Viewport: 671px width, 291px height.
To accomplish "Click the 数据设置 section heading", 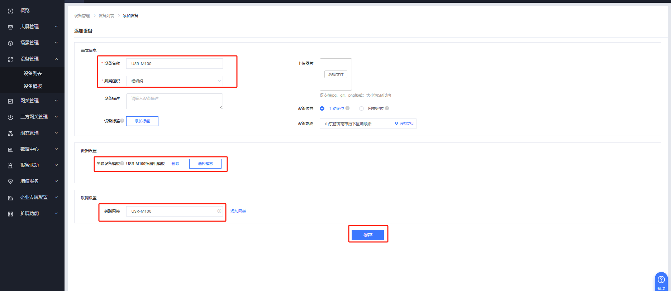I will click(89, 151).
